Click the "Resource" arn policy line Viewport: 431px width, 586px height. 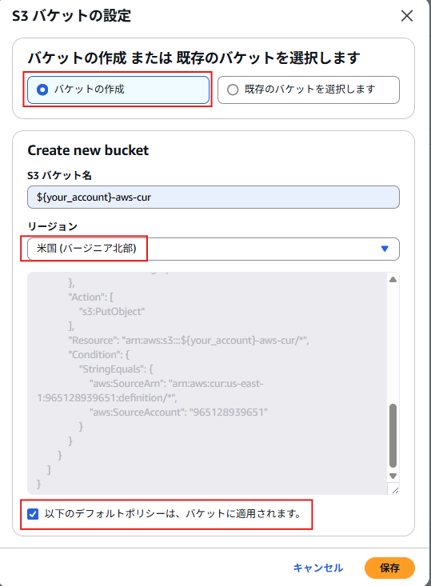189,340
